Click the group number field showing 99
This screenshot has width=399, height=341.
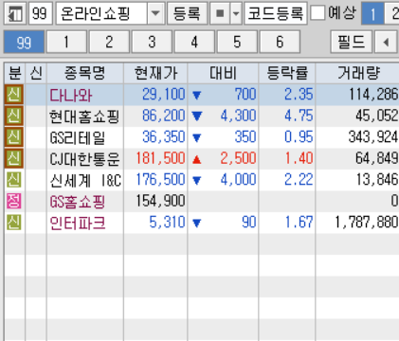click(x=41, y=13)
